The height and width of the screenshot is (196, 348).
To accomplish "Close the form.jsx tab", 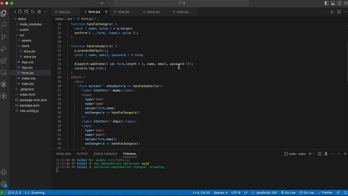I will click(107, 12).
